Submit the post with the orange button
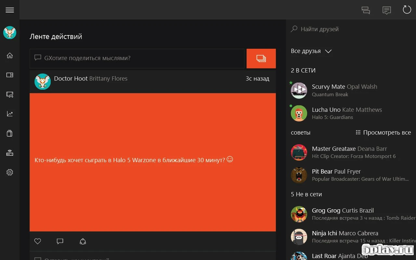 pos(261,58)
